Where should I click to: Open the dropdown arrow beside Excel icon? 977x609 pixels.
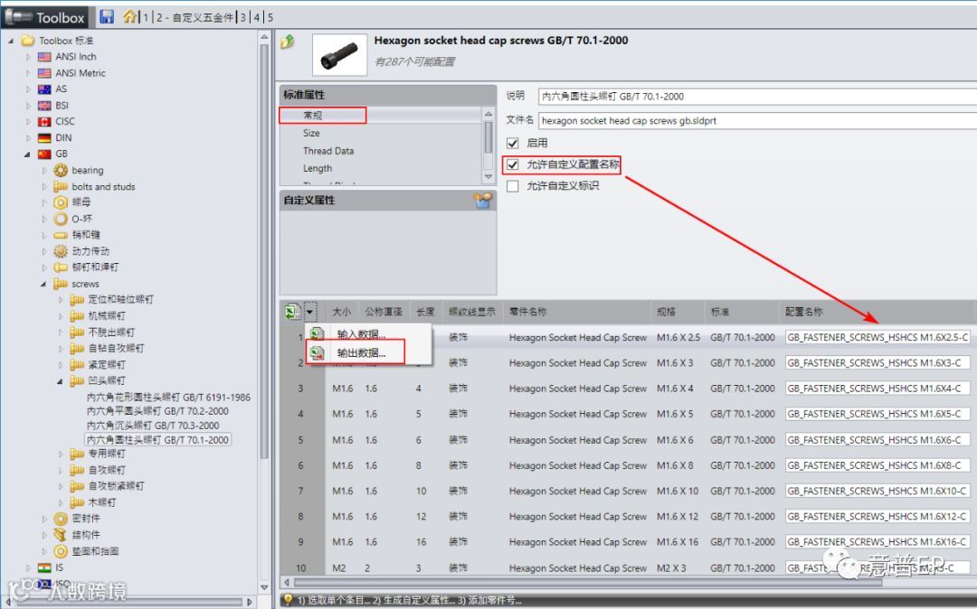(x=310, y=312)
